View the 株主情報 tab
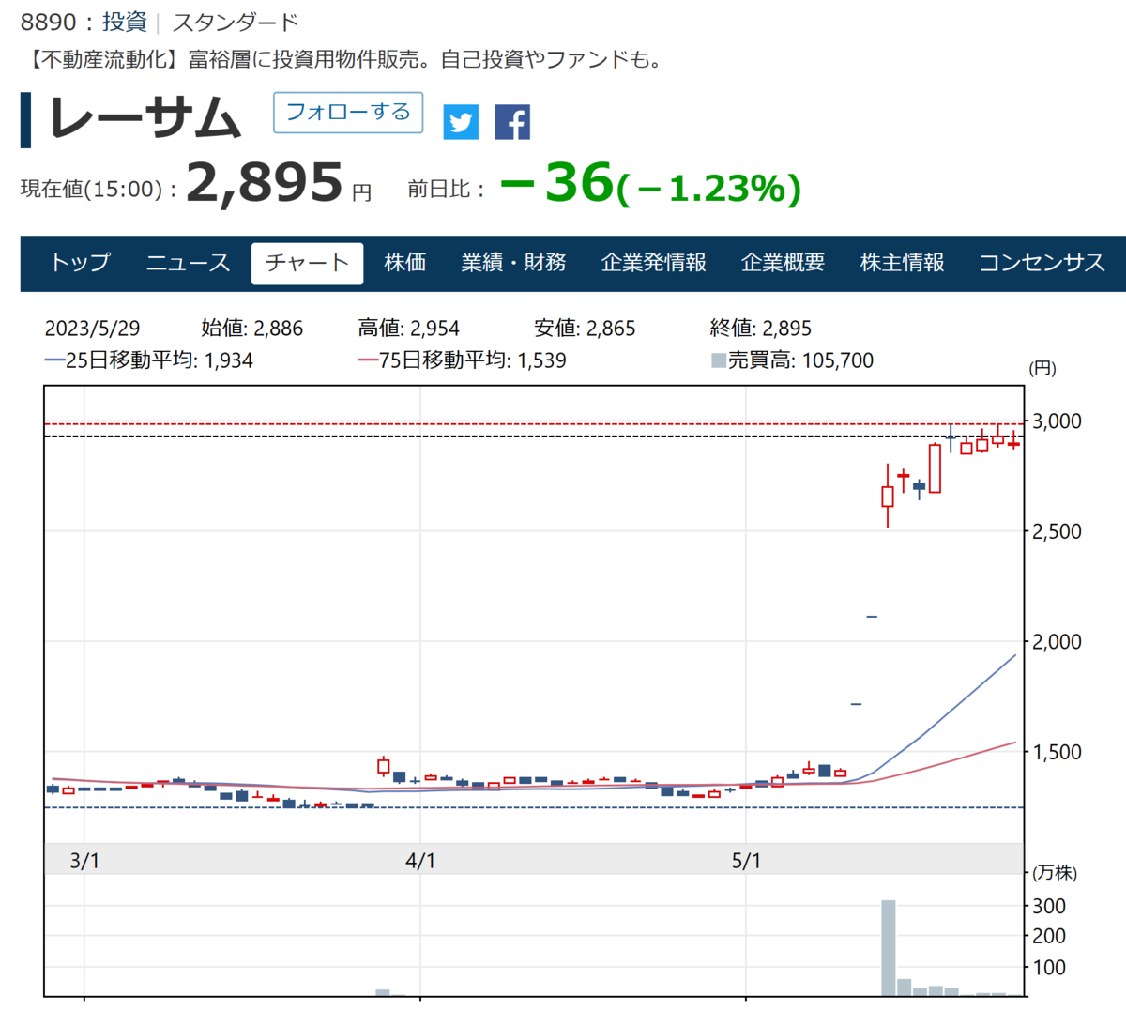The width and height of the screenshot is (1126, 1011). pyautogui.click(x=903, y=263)
